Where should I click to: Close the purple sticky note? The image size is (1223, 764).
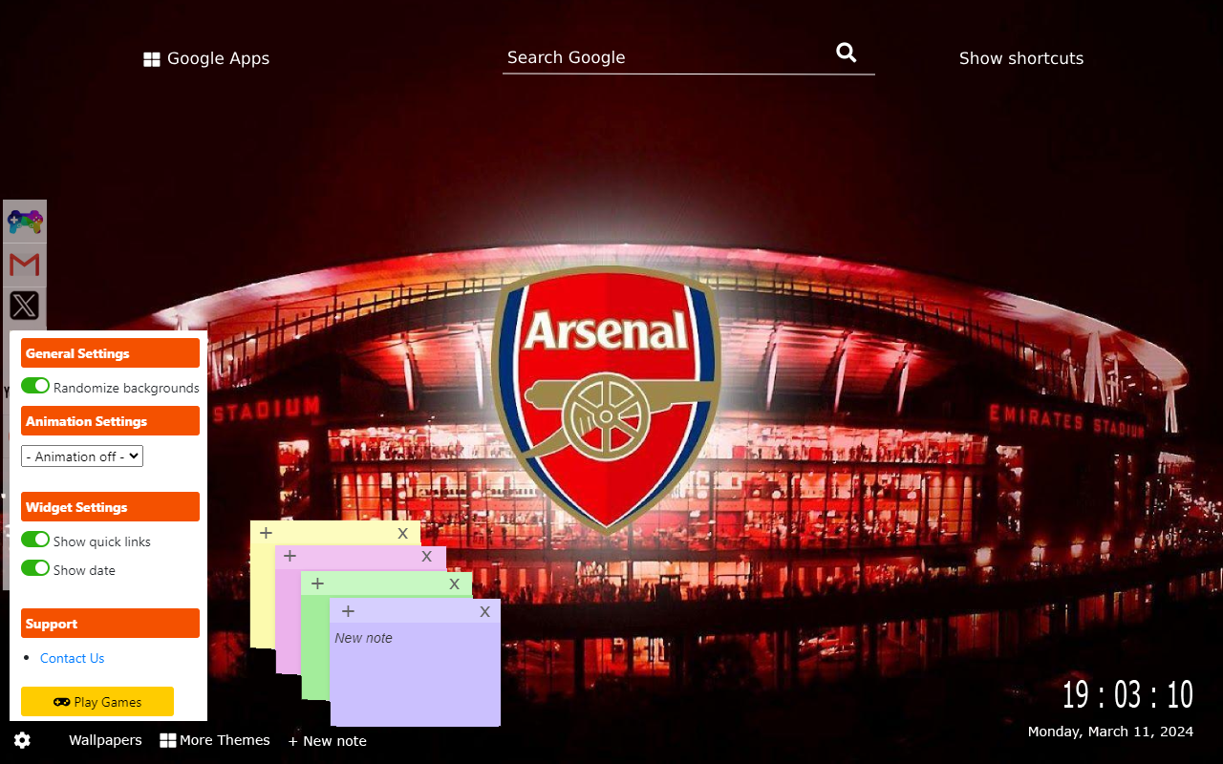click(x=485, y=611)
